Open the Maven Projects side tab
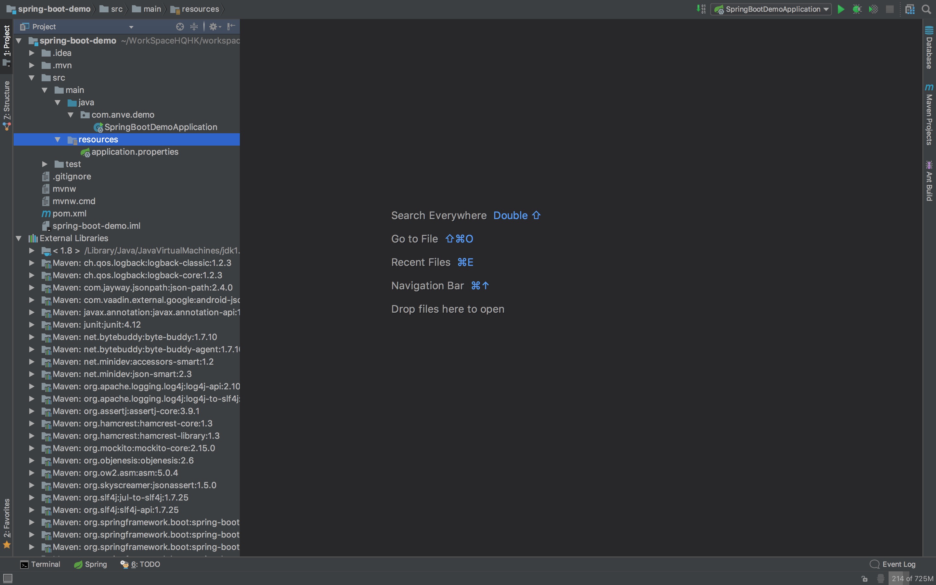This screenshot has width=936, height=585. pyautogui.click(x=929, y=114)
